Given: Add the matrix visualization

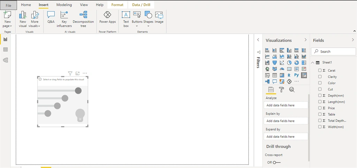Looking at the screenshot, I should pyautogui.click(x=282, y=75).
